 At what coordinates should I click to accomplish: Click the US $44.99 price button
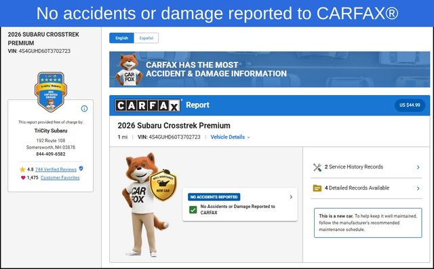[x=410, y=105]
